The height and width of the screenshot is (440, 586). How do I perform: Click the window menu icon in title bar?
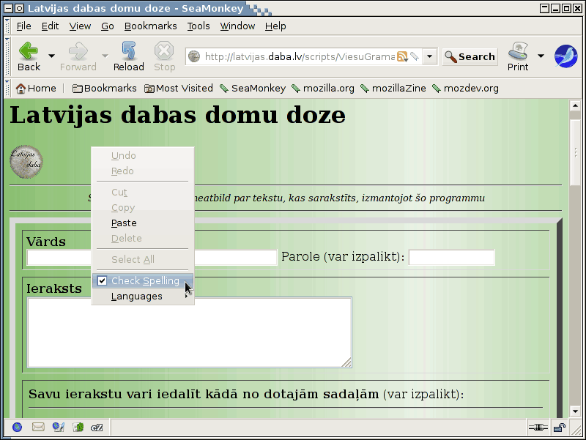point(8,8)
